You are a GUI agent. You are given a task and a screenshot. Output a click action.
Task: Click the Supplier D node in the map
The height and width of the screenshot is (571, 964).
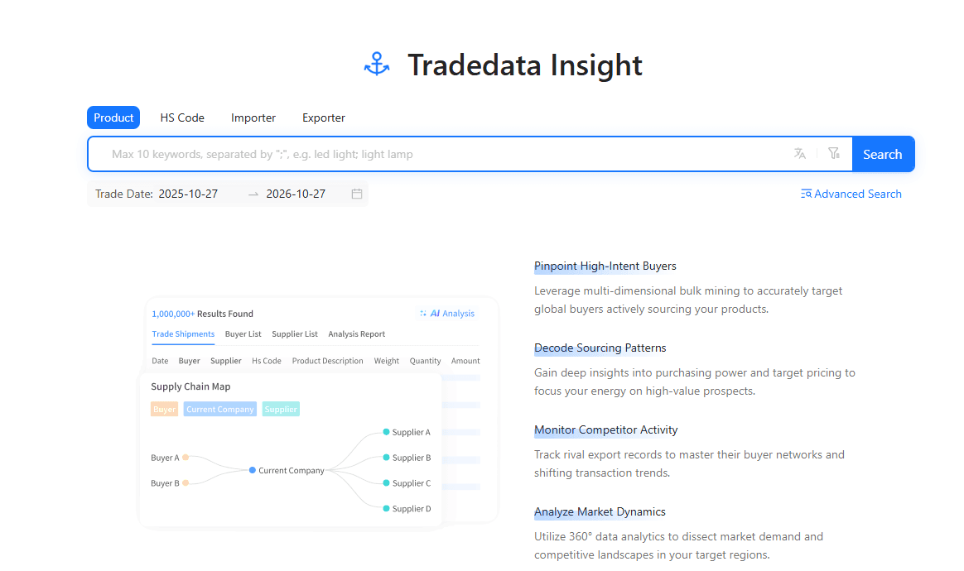[407, 508]
